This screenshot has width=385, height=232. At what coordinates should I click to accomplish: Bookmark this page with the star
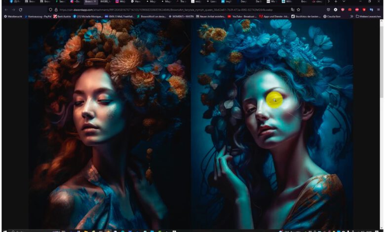(298, 10)
